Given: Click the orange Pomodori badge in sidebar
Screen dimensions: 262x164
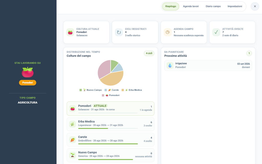Looking at the screenshot, I should click(x=28, y=83).
